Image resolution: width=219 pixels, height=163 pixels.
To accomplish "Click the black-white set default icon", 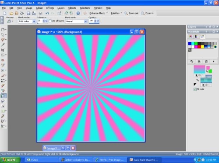I will point(195,84).
